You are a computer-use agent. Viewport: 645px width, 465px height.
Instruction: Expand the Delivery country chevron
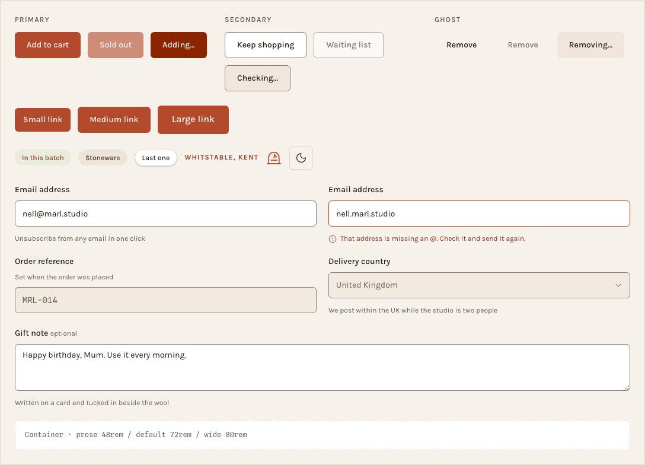tap(618, 285)
